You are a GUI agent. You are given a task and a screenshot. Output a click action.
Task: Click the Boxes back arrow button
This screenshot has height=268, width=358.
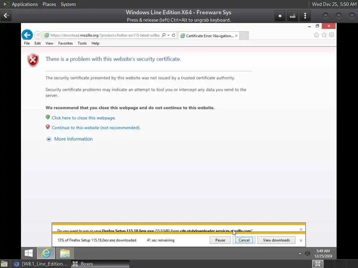click(x=6, y=16)
